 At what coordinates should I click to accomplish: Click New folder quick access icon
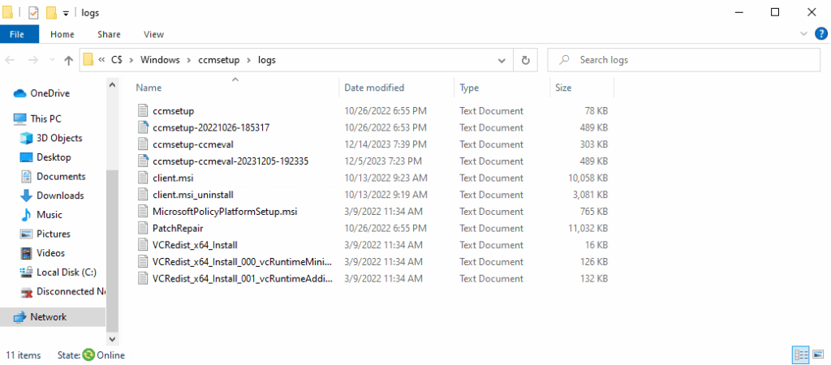(x=51, y=12)
